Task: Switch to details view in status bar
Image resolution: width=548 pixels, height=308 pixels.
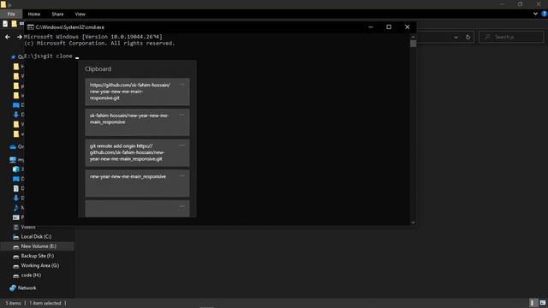Action: coord(533,303)
